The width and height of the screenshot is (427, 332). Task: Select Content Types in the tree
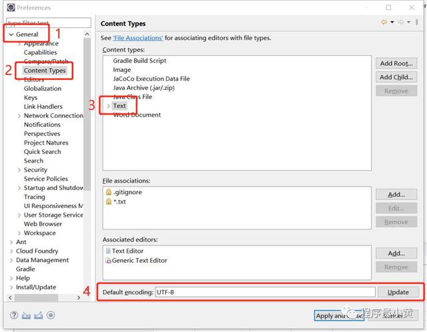pyautogui.click(x=45, y=71)
